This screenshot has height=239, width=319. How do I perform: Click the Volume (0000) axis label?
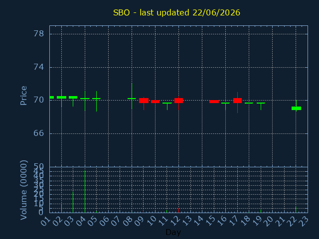point(23,190)
